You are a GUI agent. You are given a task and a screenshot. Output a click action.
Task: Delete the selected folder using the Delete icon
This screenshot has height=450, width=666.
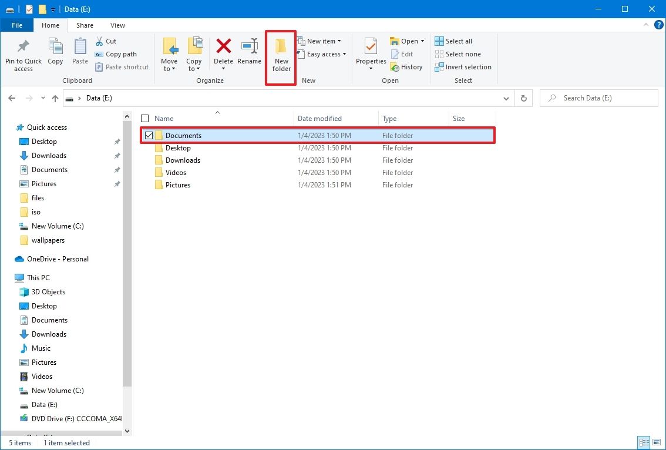click(x=224, y=53)
